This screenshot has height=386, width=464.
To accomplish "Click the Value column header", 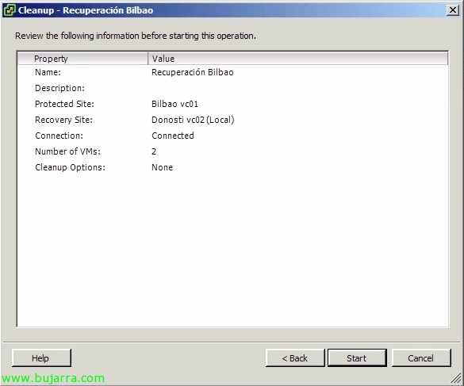I will click(298, 59).
